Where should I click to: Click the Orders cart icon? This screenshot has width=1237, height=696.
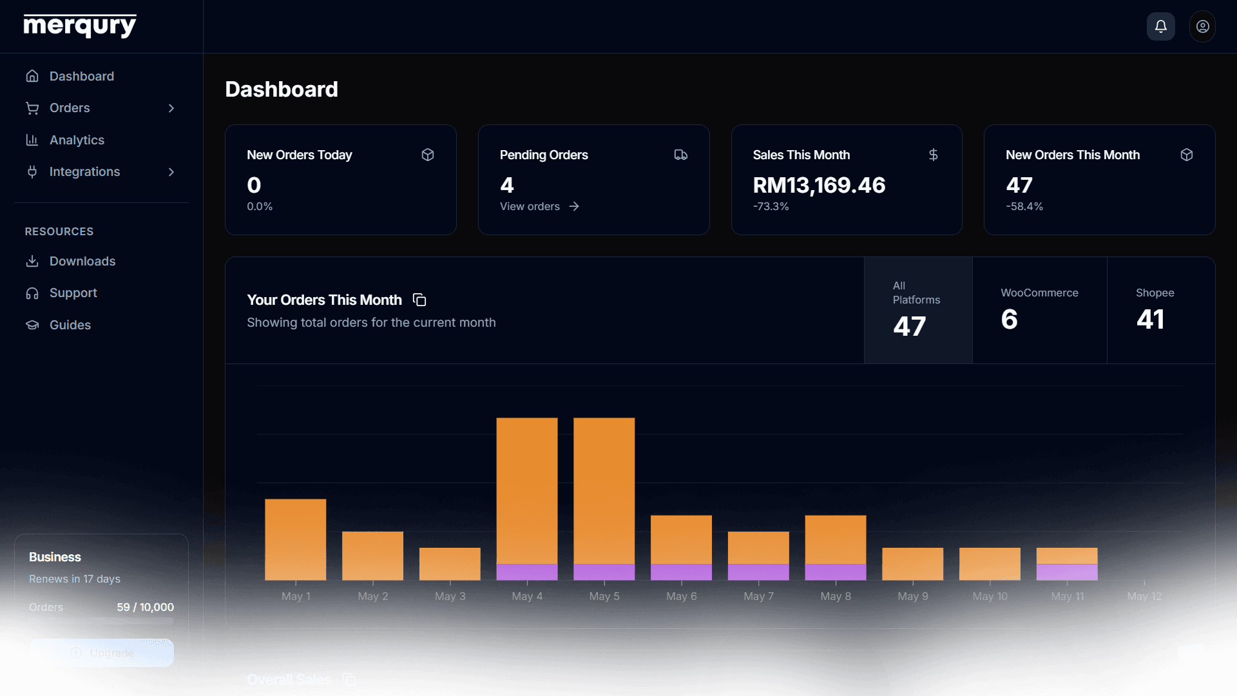[x=32, y=108]
